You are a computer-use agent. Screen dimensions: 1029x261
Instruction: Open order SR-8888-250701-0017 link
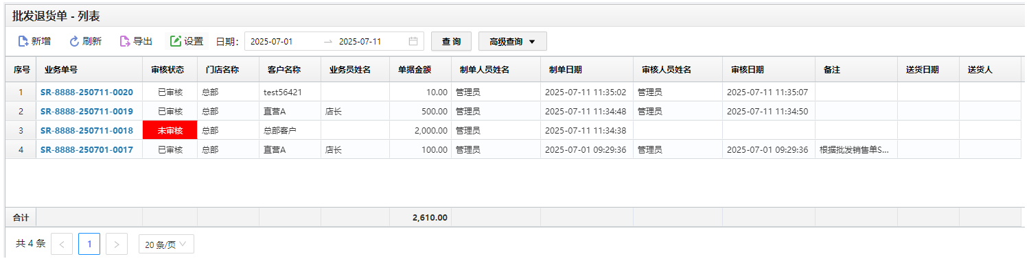click(x=86, y=149)
